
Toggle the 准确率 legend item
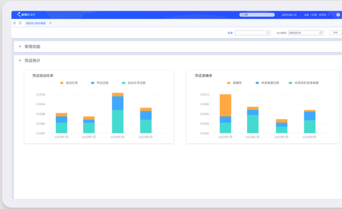pyautogui.click(x=234, y=83)
